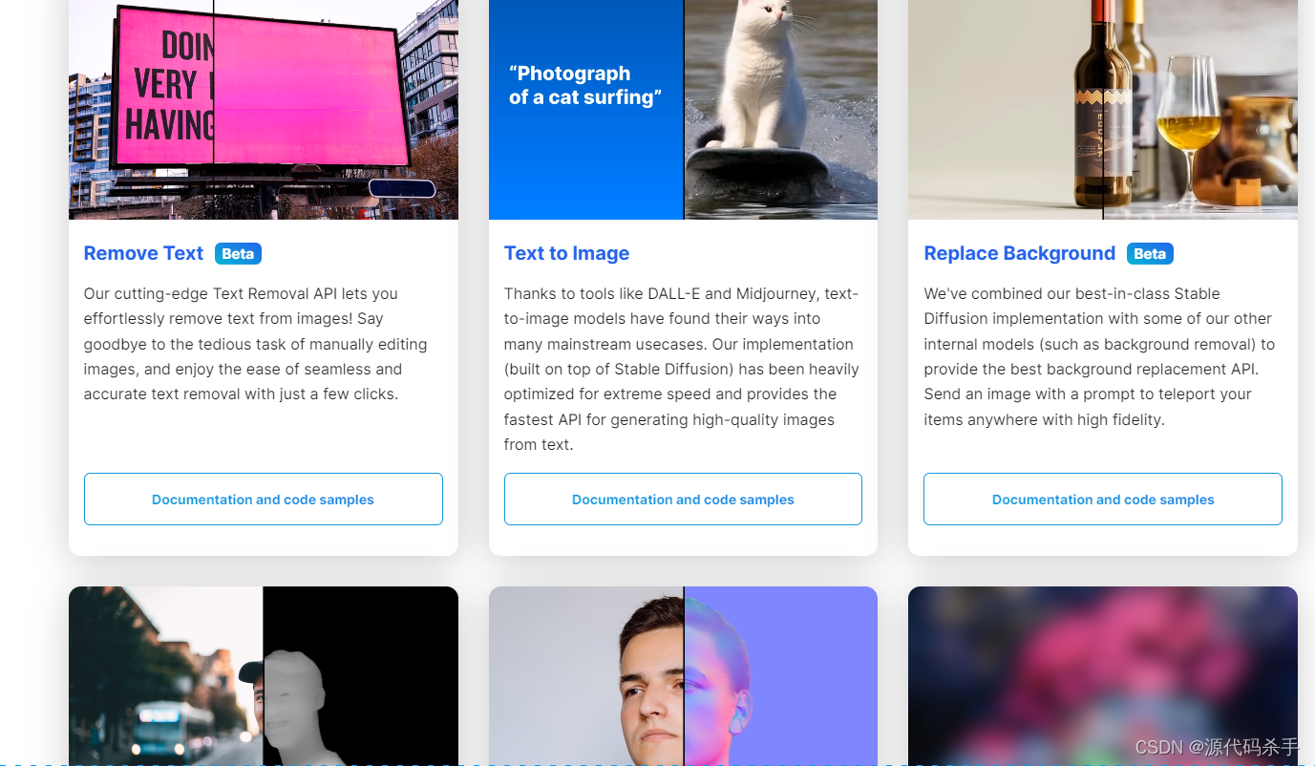This screenshot has height=766, width=1315.
Task: Click the pink billboard preview image
Action: [264, 110]
